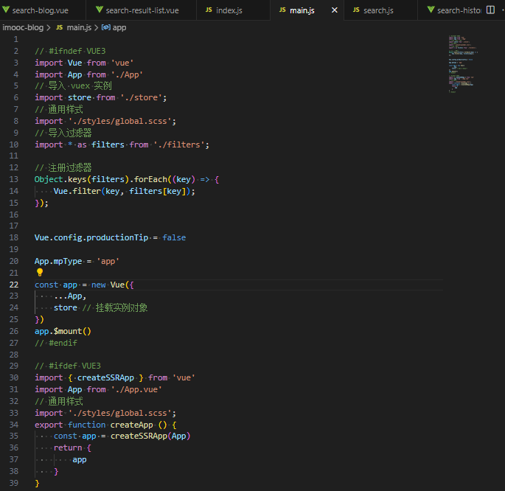
Task: Expand the breadcrumb chevron after main.js
Action: point(97,28)
